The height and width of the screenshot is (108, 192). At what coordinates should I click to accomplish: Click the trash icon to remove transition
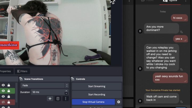(58, 98)
